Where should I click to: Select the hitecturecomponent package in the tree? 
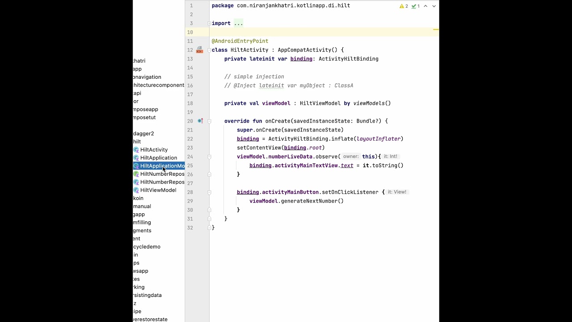159,85
